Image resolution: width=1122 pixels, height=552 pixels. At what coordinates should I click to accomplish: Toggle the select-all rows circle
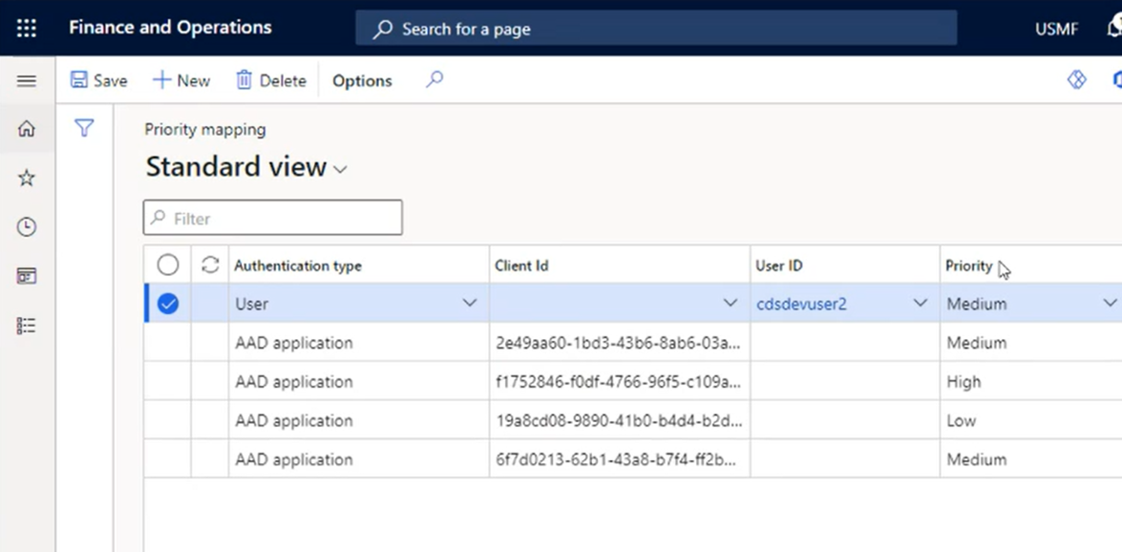click(x=168, y=265)
